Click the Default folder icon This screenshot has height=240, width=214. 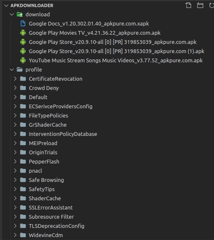pos(23,97)
